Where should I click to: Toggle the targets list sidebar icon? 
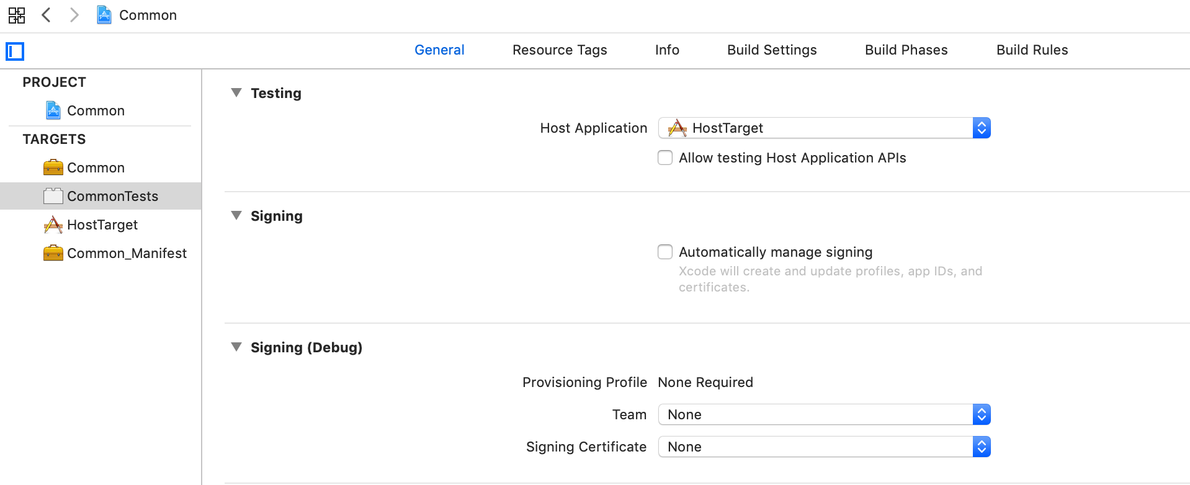tap(15, 51)
